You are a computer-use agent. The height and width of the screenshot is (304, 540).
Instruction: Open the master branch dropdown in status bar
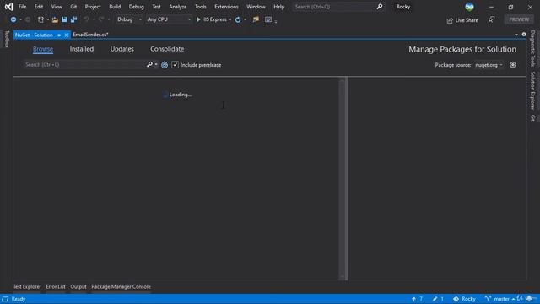[x=499, y=299]
